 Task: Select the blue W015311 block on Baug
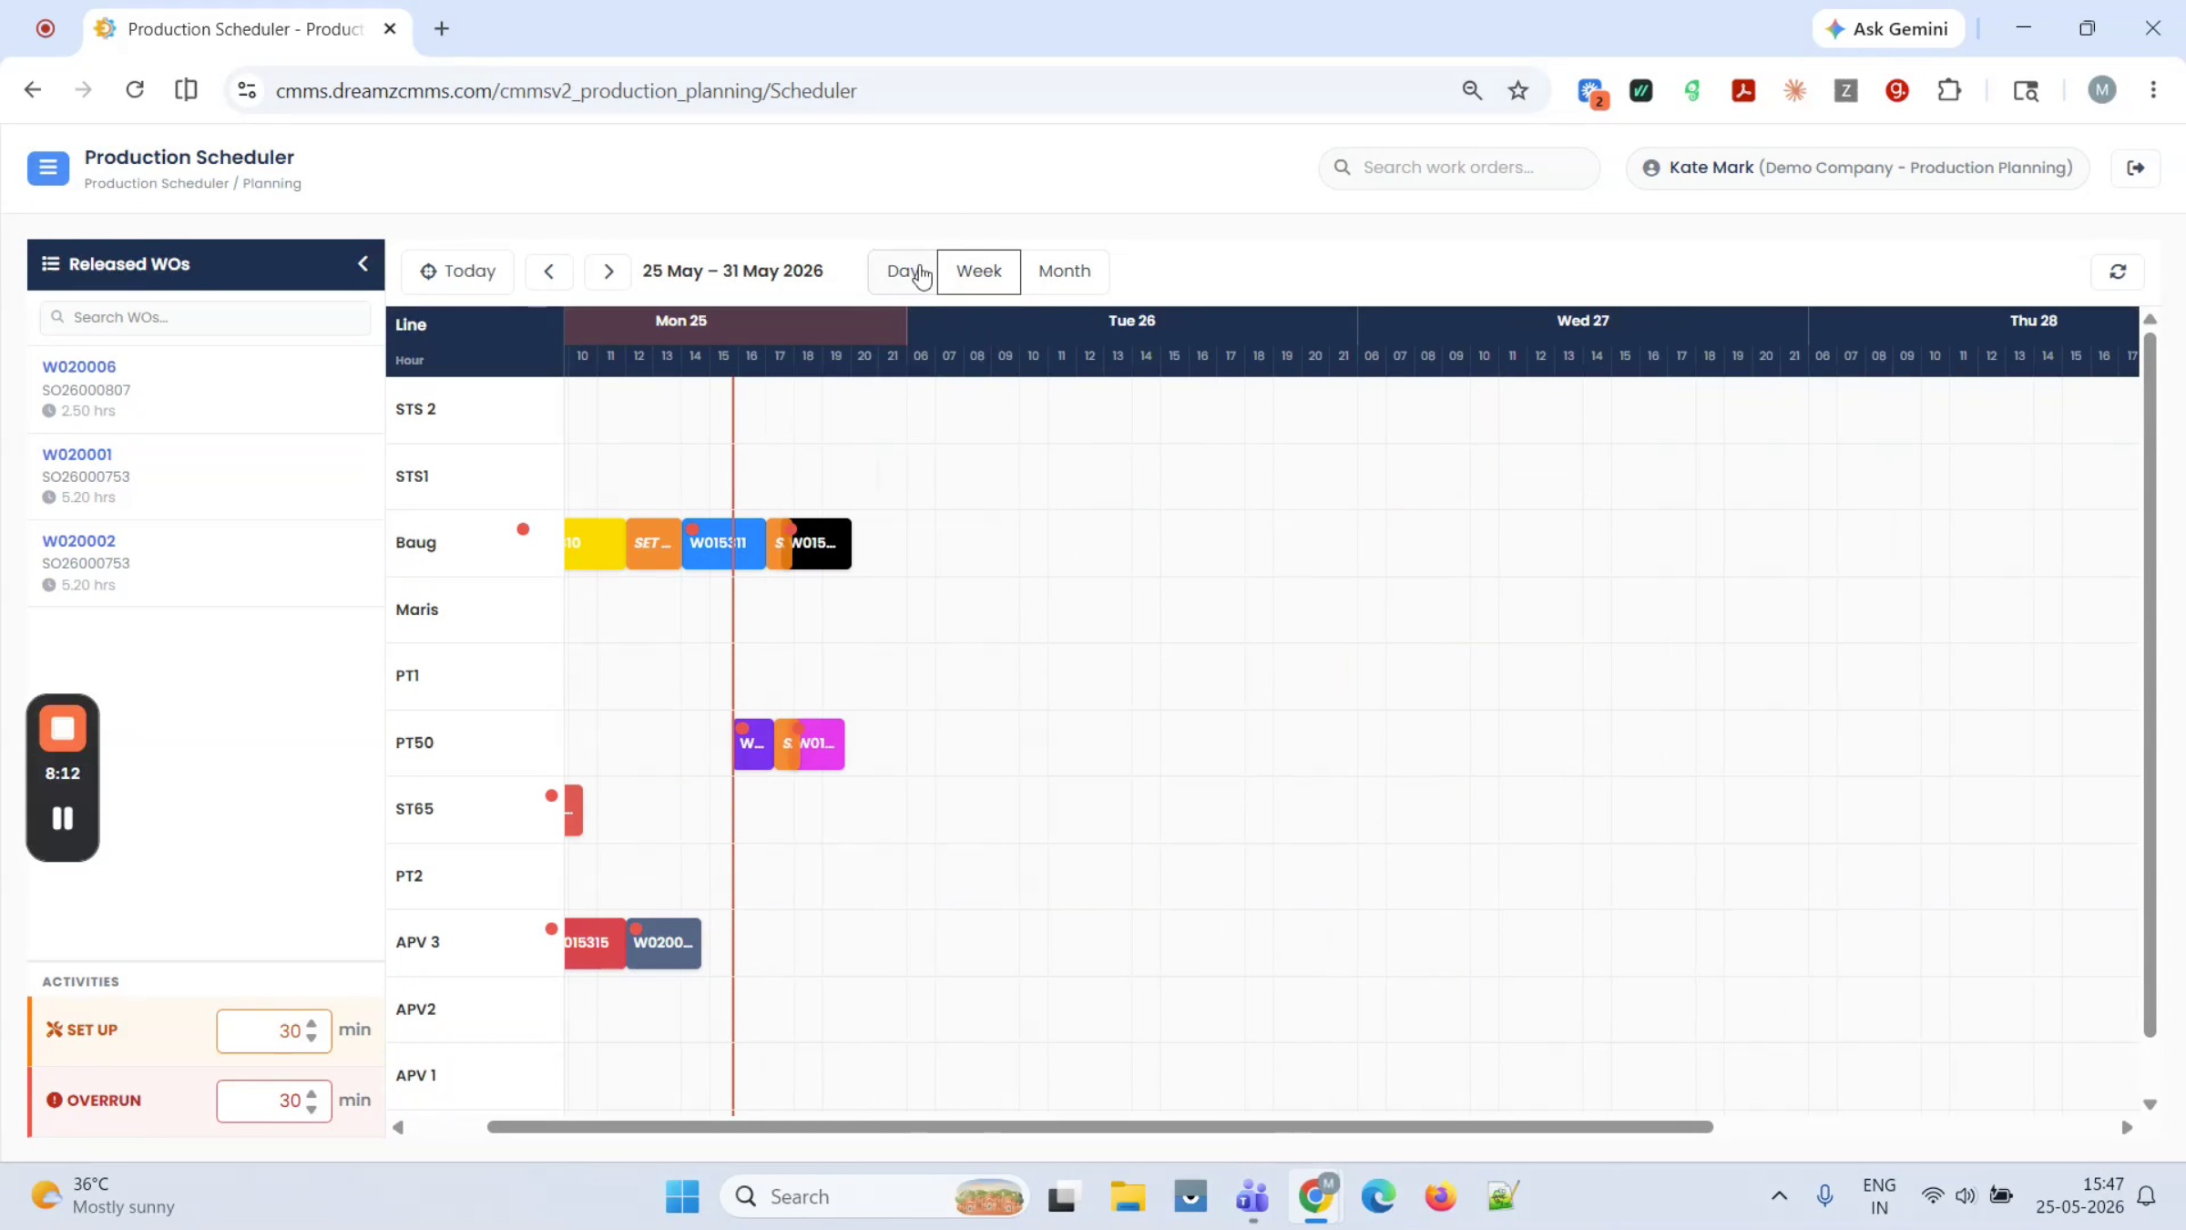pyautogui.click(x=723, y=543)
